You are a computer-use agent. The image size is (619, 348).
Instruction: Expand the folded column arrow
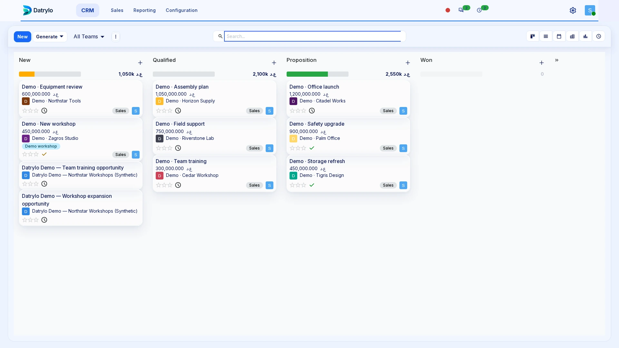point(557,60)
